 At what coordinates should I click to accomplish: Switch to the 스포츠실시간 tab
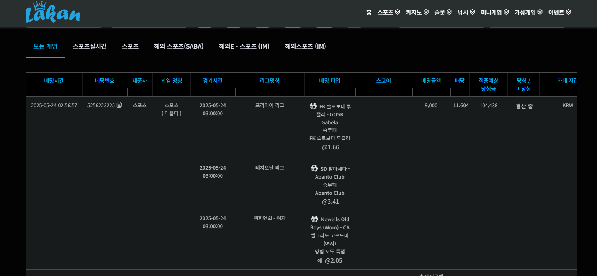(90, 46)
